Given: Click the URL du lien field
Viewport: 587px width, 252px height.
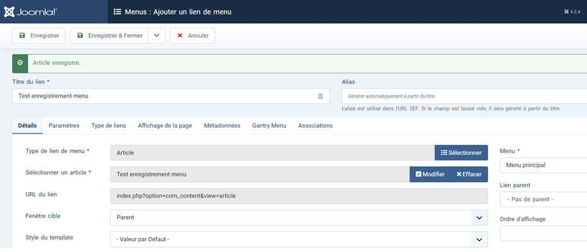Looking at the screenshot, I should coord(299,196).
